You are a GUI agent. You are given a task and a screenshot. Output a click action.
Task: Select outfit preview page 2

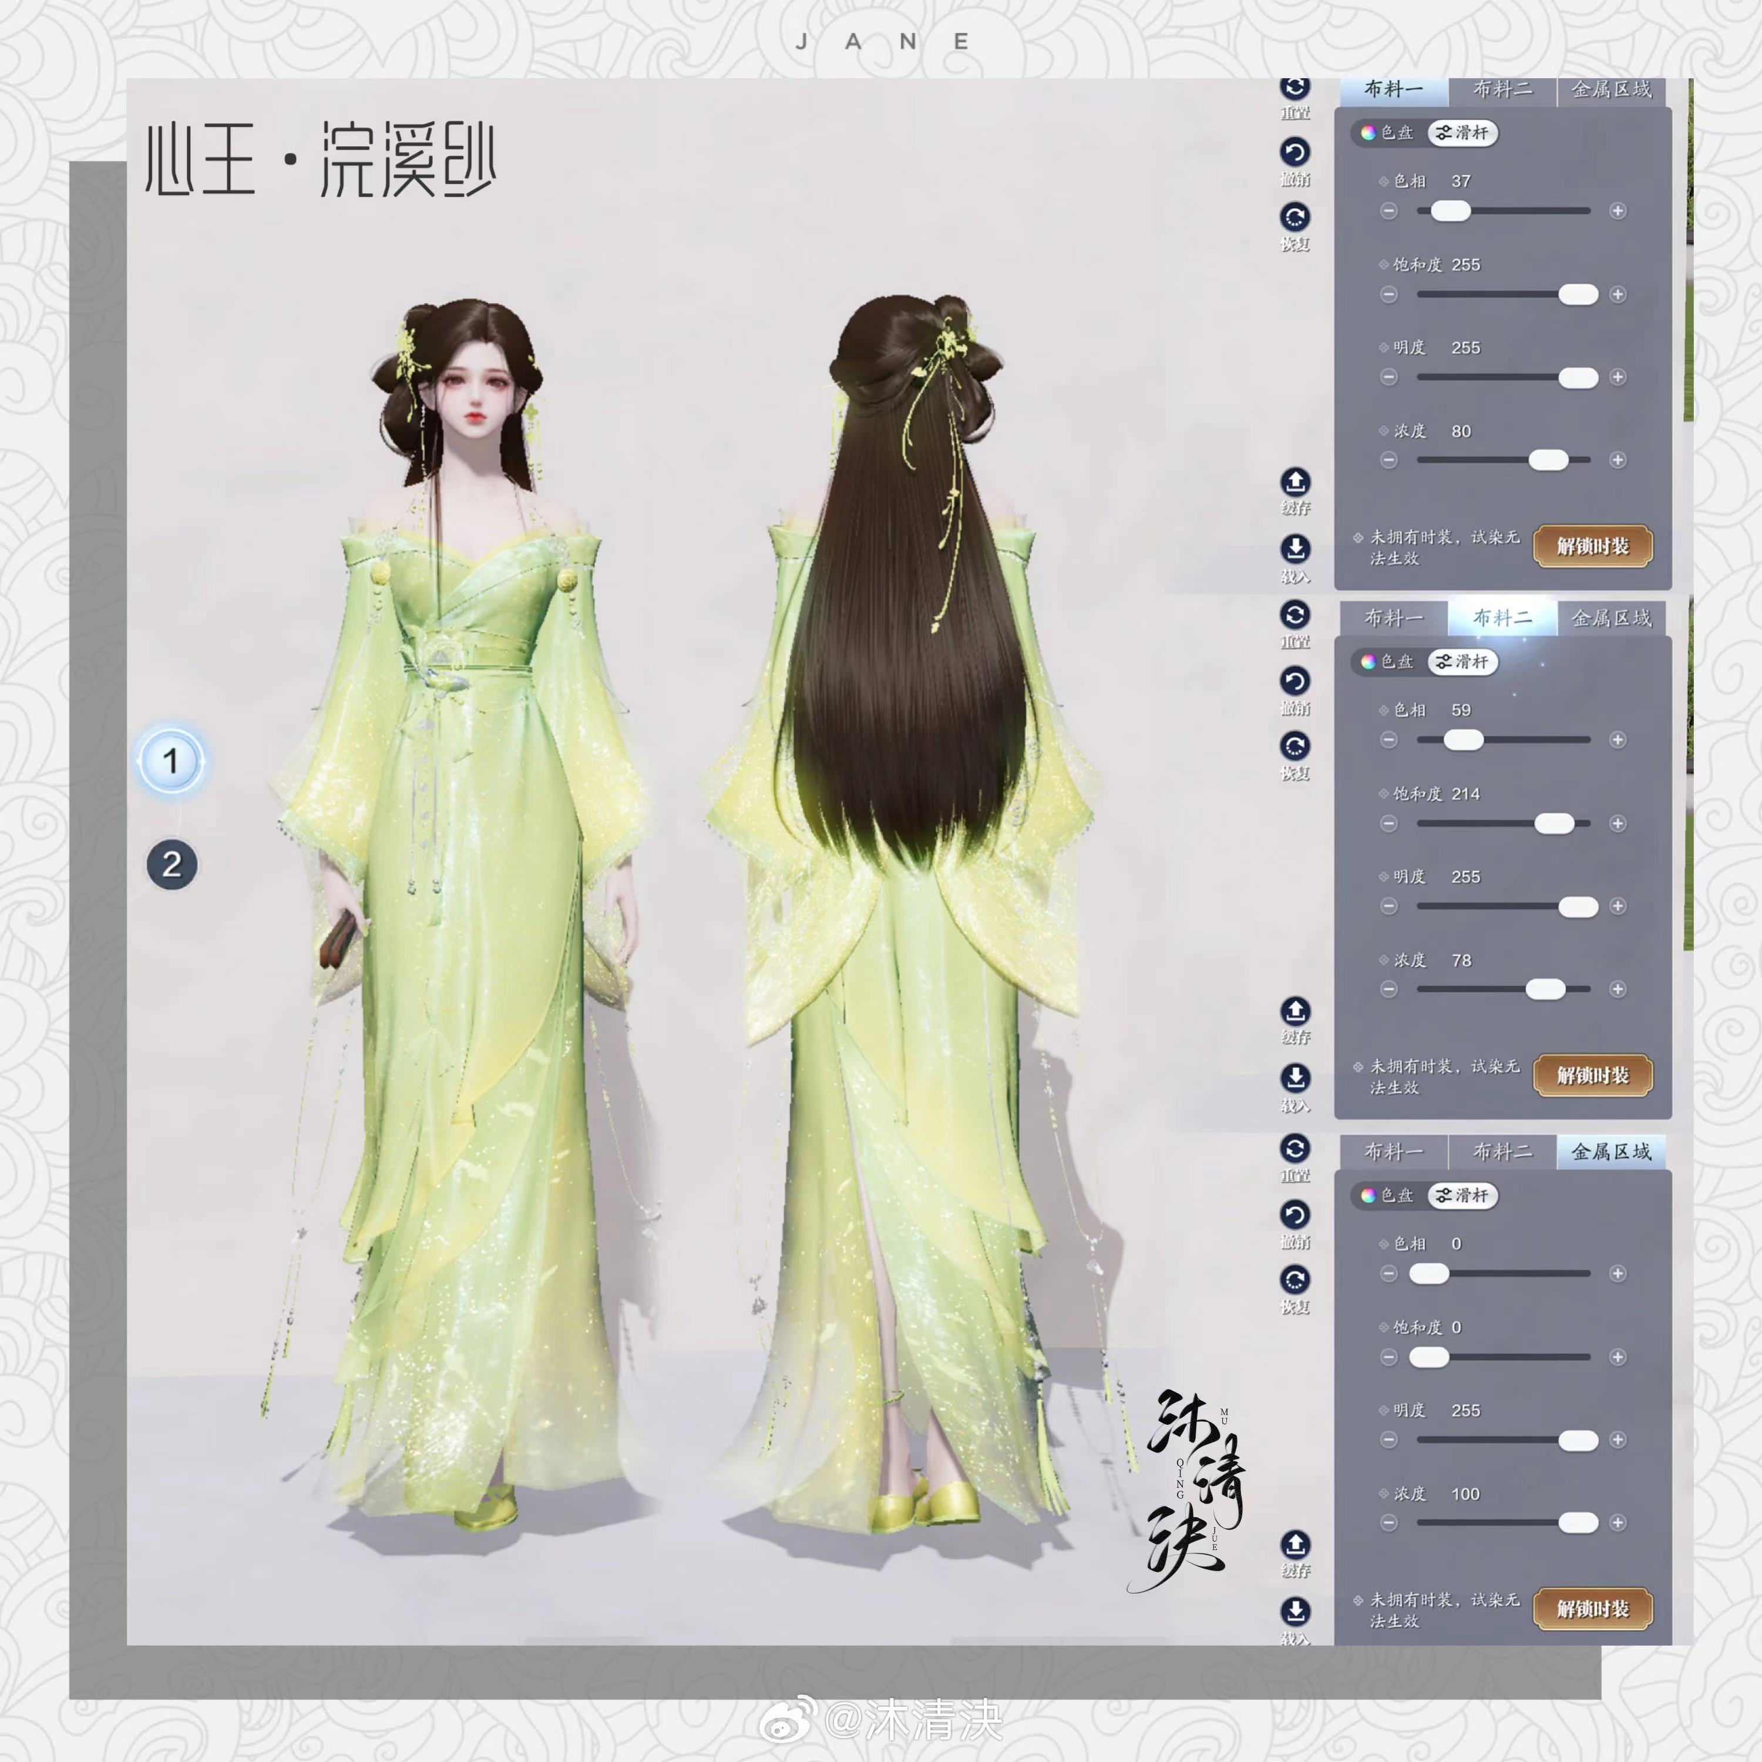(172, 865)
